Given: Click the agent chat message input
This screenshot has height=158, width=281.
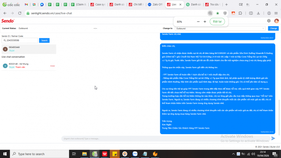Looking at the screenshot, I should pos(166,139).
